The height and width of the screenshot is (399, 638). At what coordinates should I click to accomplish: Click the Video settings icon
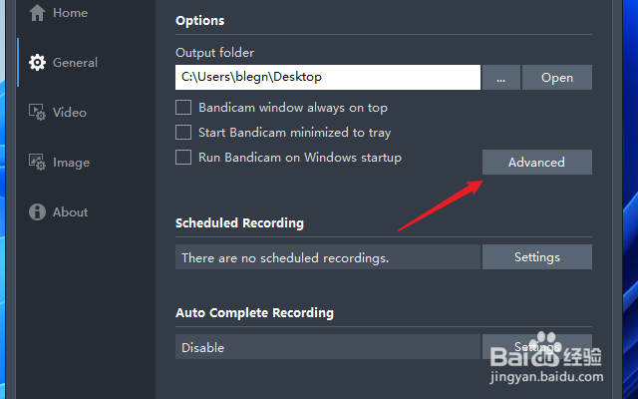pyautogui.click(x=38, y=113)
